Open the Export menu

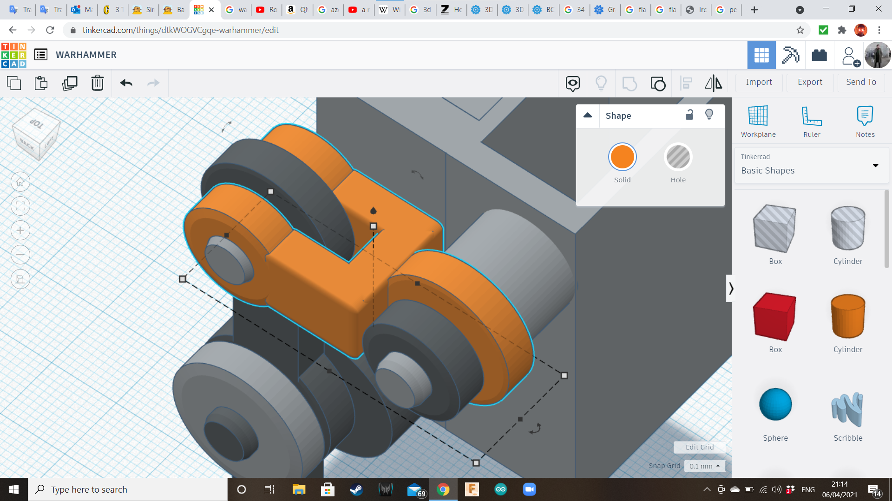click(810, 82)
